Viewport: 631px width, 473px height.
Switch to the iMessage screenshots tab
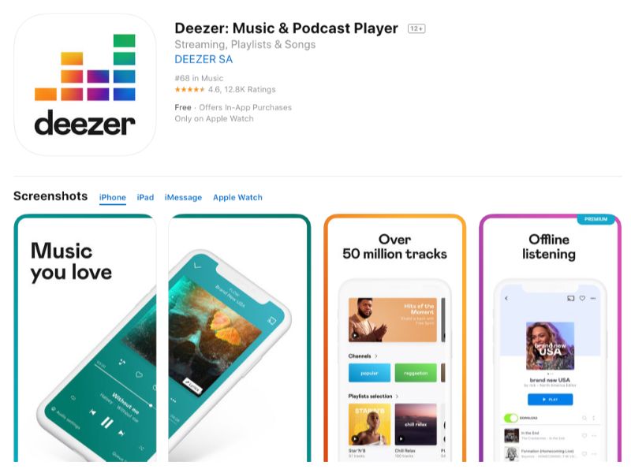point(183,198)
